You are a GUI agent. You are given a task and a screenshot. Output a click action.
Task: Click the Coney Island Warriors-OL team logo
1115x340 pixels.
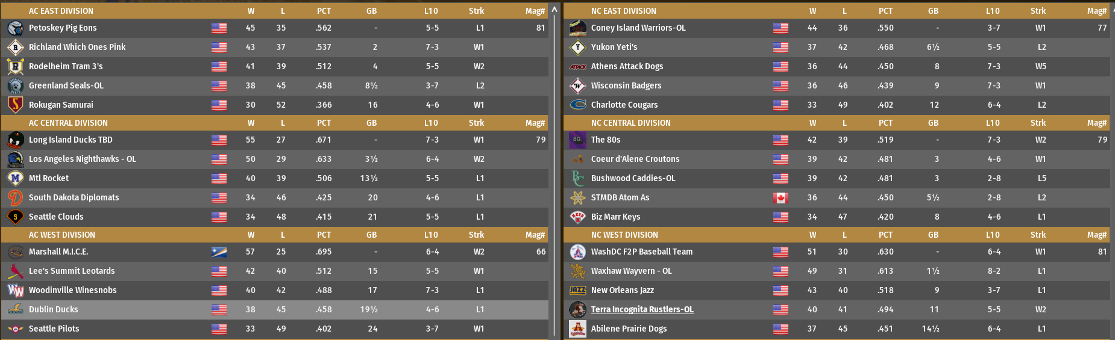(x=577, y=28)
